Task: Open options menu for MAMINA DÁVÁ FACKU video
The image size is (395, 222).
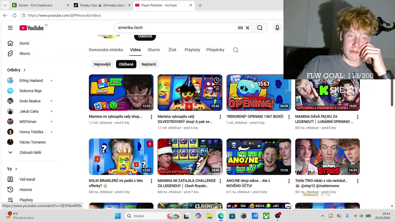Action: (x=358, y=117)
